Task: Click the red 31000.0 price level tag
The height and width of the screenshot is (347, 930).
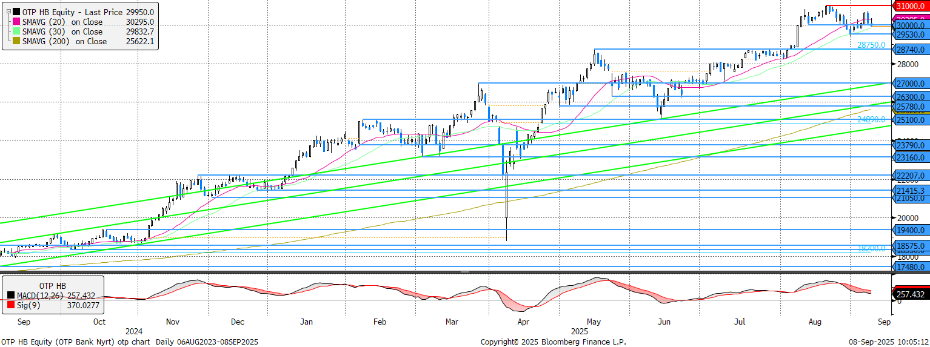Action: [910, 5]
